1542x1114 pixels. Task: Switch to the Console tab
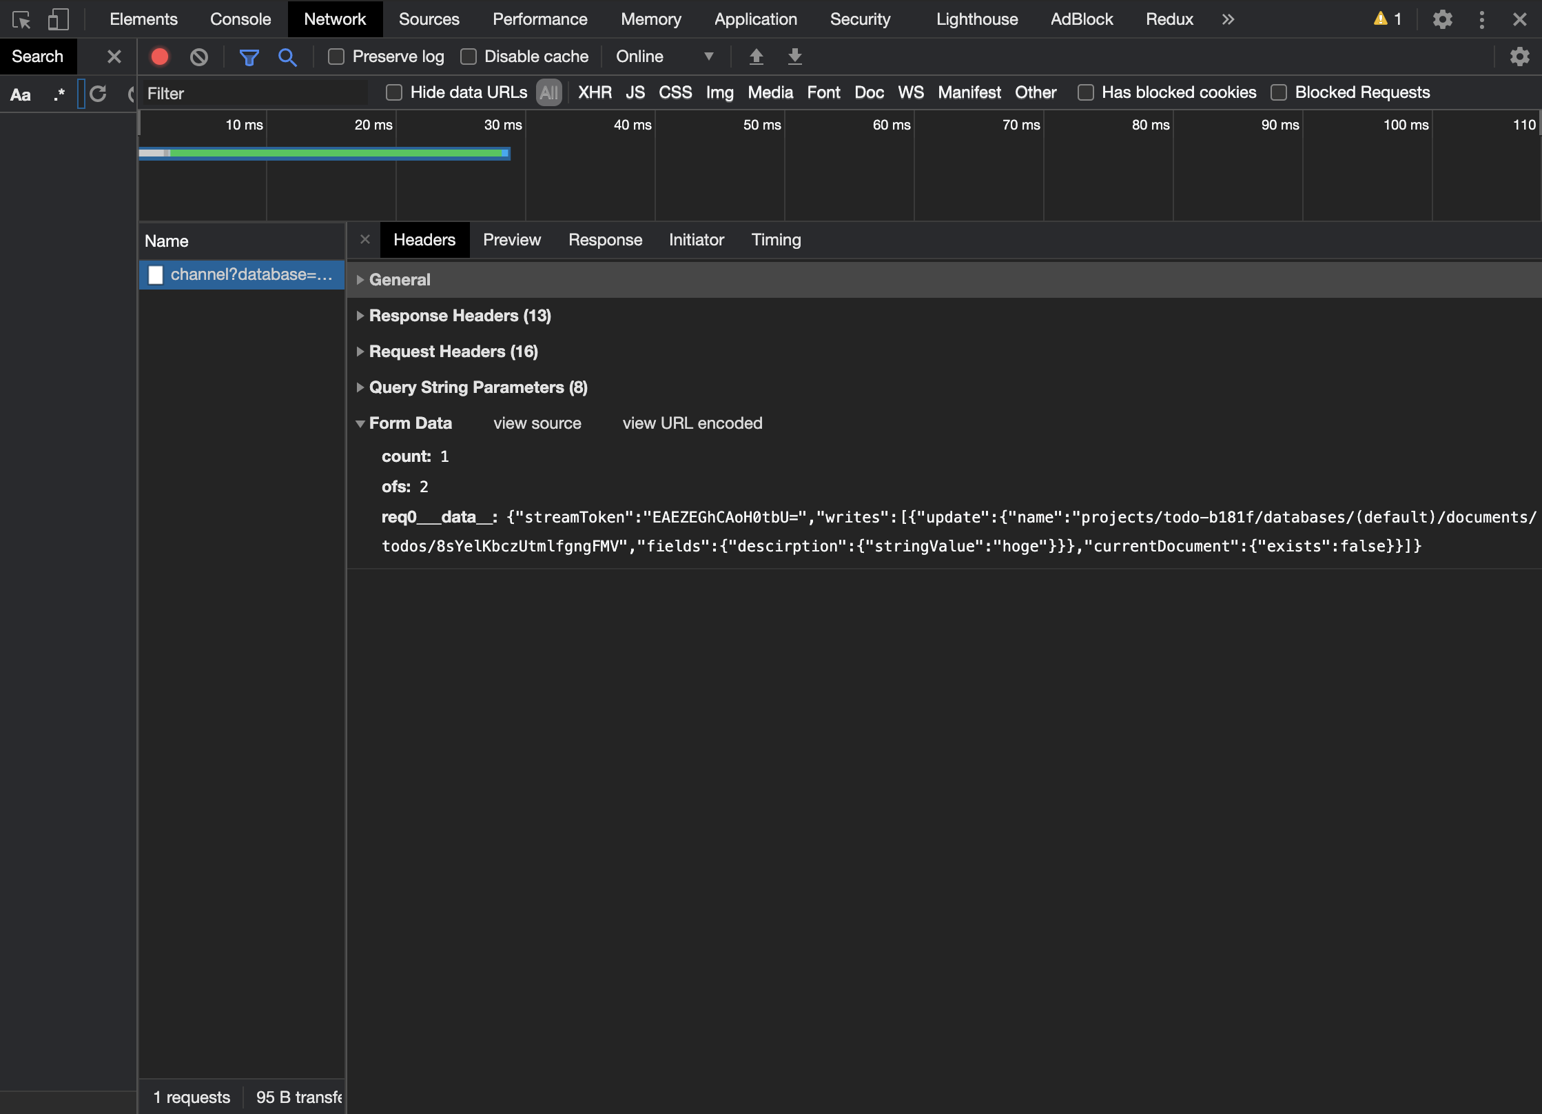tap(240, 19)
